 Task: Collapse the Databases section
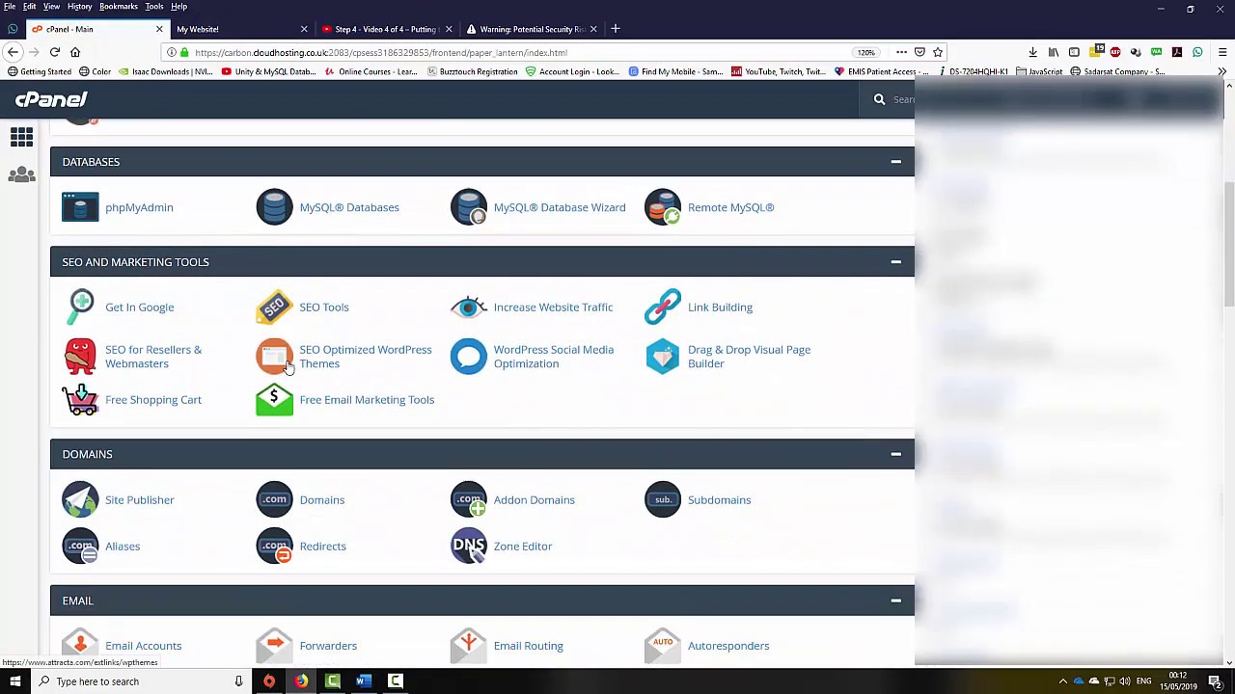click(x=895, y=162)
